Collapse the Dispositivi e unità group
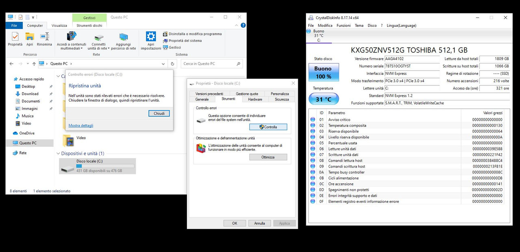520x252 pixels. [x=58, y=154]
